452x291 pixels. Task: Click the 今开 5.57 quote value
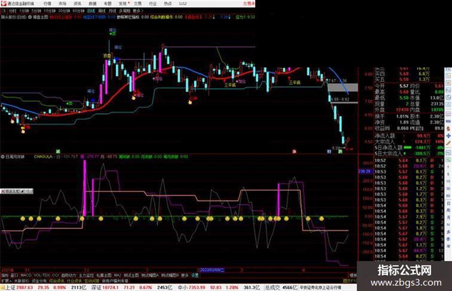click(404, 86)
